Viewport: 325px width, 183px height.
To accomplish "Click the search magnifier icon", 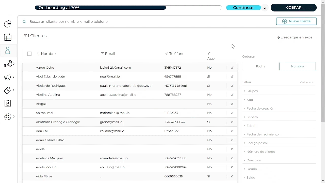I will coord(24,22).
